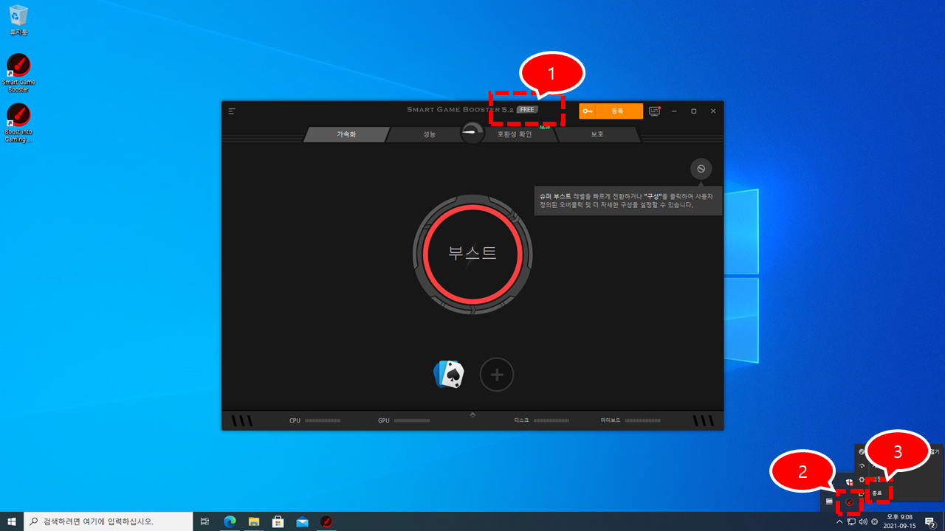Open Microsoft Store from taskbar
The height and width of the screenshot is (531, 945).
[x=278, y=521]
